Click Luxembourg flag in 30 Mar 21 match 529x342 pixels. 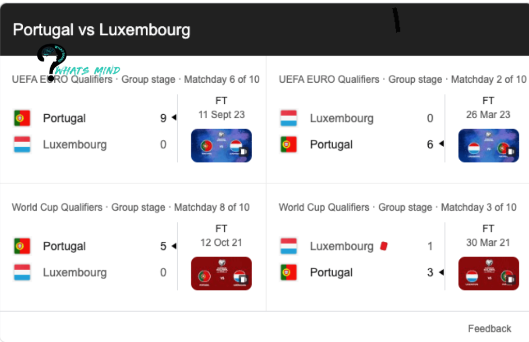pos(288,246)
